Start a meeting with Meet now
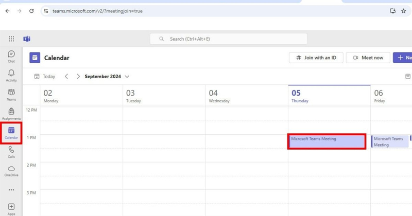 click(x=368, y=58)
